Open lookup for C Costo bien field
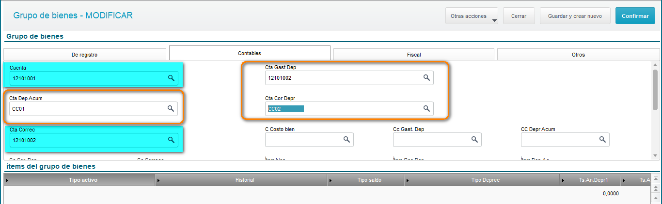Viewport: 662px width, 204px height. 347,139
